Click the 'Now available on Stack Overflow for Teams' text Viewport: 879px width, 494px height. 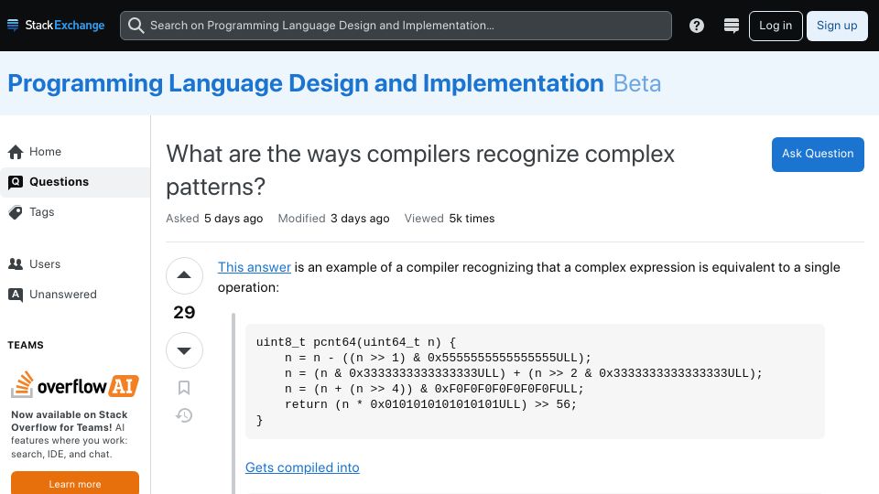[x=69, y=421]
